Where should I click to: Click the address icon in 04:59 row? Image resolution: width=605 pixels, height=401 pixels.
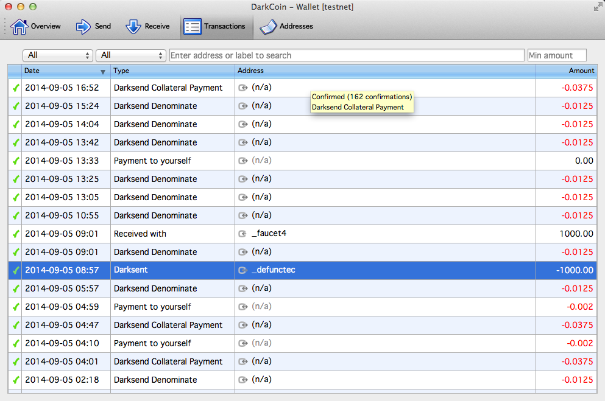[x=242, y=307]
